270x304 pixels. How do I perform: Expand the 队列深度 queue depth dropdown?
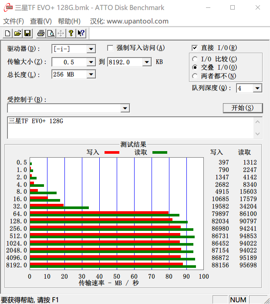click(x=257, y=88)
